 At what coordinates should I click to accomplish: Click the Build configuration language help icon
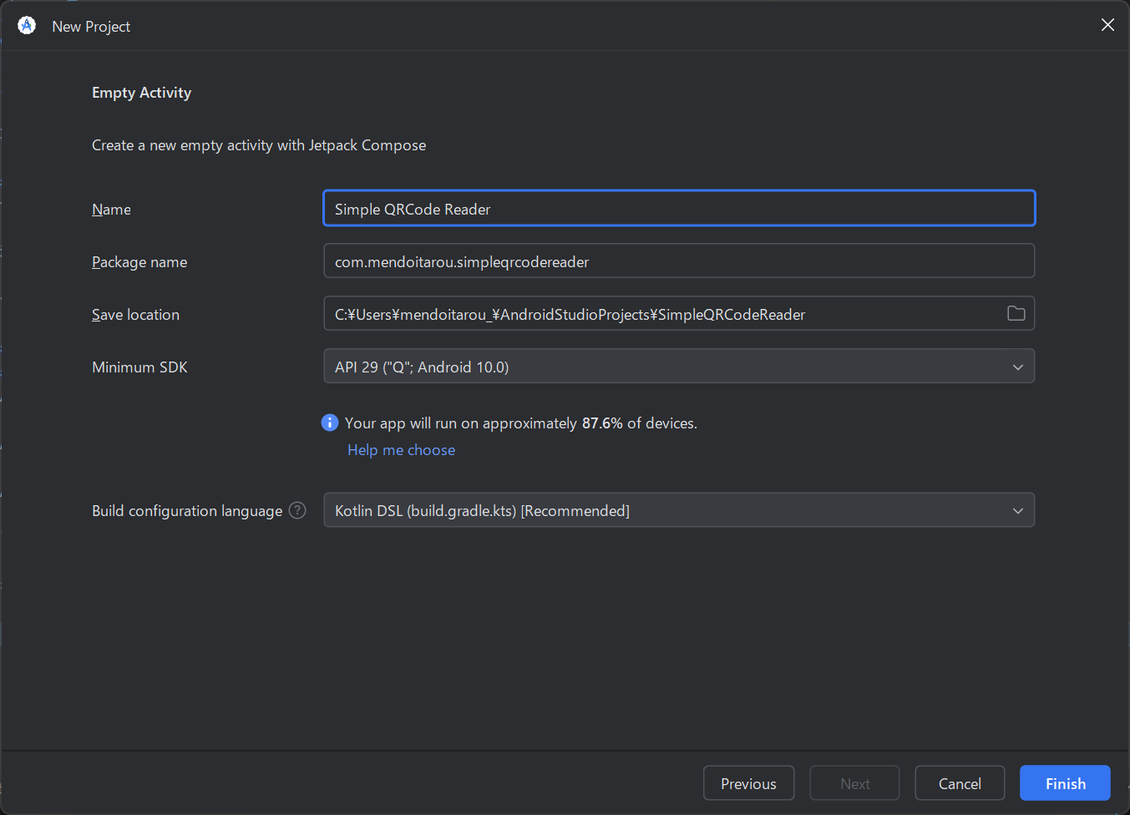[297, 510]
